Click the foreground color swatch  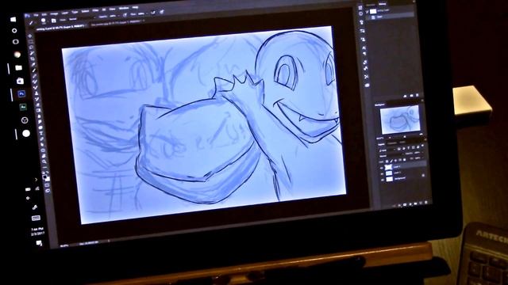(x=45, y=177)
